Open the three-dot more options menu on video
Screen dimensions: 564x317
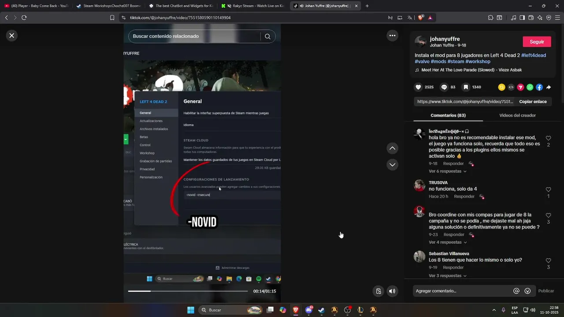point(392,35)
